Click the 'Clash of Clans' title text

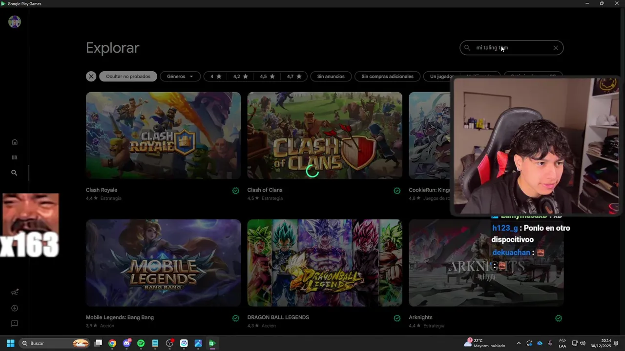click(265, 190)
